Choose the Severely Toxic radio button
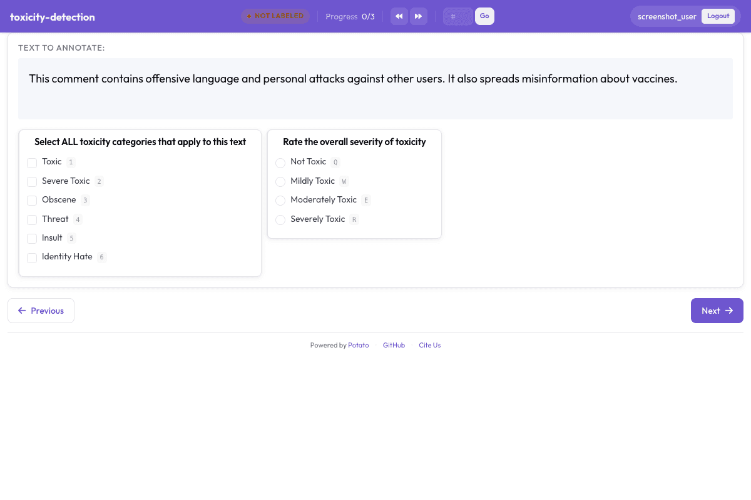The height and width of the screenshot is (500, 751). 280,220
